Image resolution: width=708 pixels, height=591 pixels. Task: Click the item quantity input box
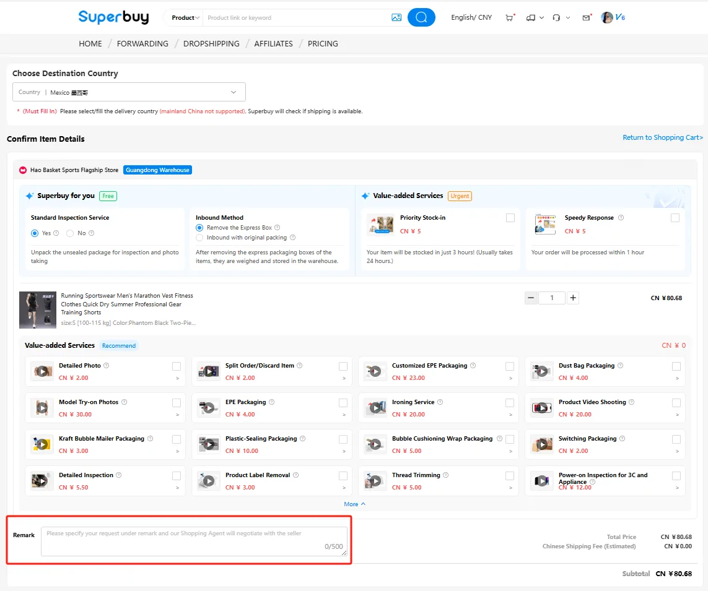[x=552, y=298]
